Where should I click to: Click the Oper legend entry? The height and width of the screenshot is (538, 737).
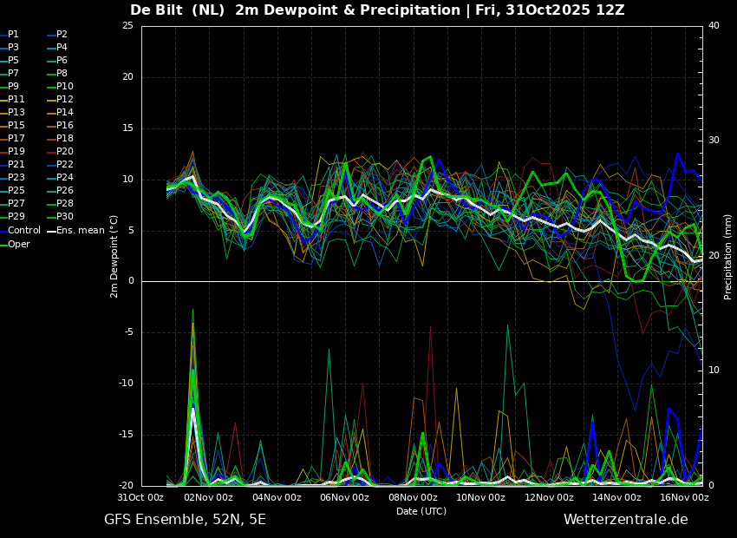click(15, 244)
